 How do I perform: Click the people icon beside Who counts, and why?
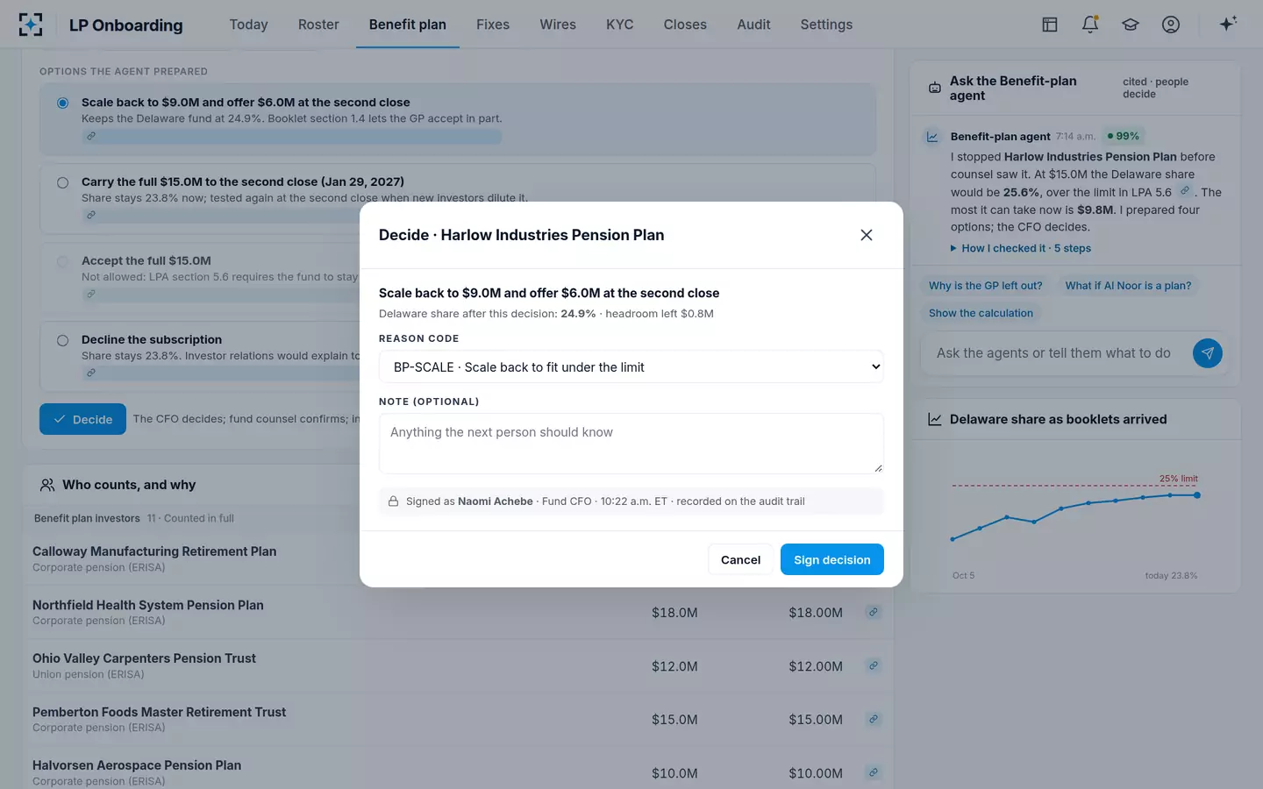[x=47, y=485]
